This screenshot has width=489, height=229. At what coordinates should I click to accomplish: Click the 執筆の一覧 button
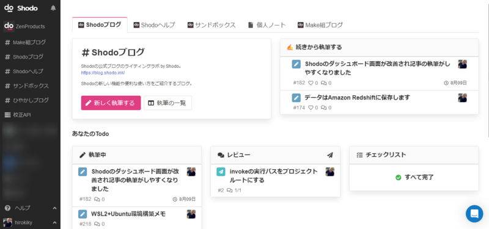(167, 103)
